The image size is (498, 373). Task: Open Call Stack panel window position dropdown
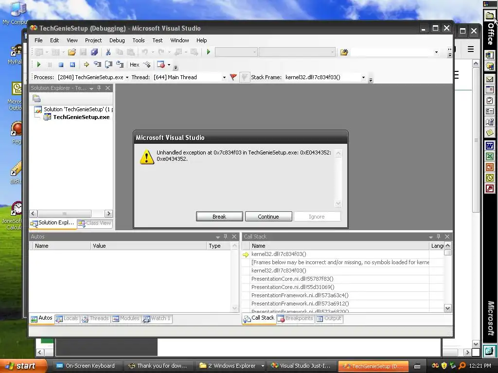point(431,237)
